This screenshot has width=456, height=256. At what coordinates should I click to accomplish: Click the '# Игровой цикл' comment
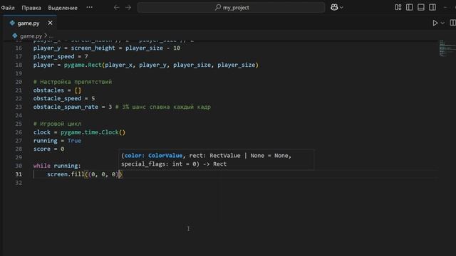pos(57,124)
